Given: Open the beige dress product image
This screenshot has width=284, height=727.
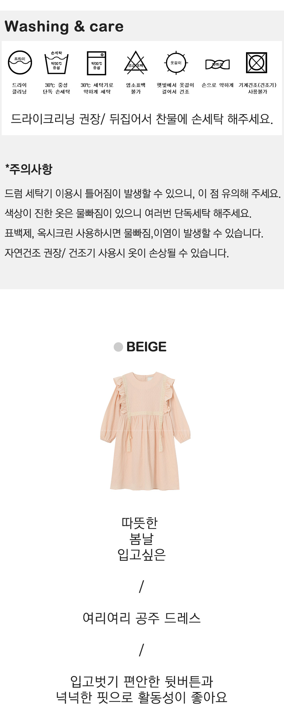Looking at the screenshot, I should 145,431.
